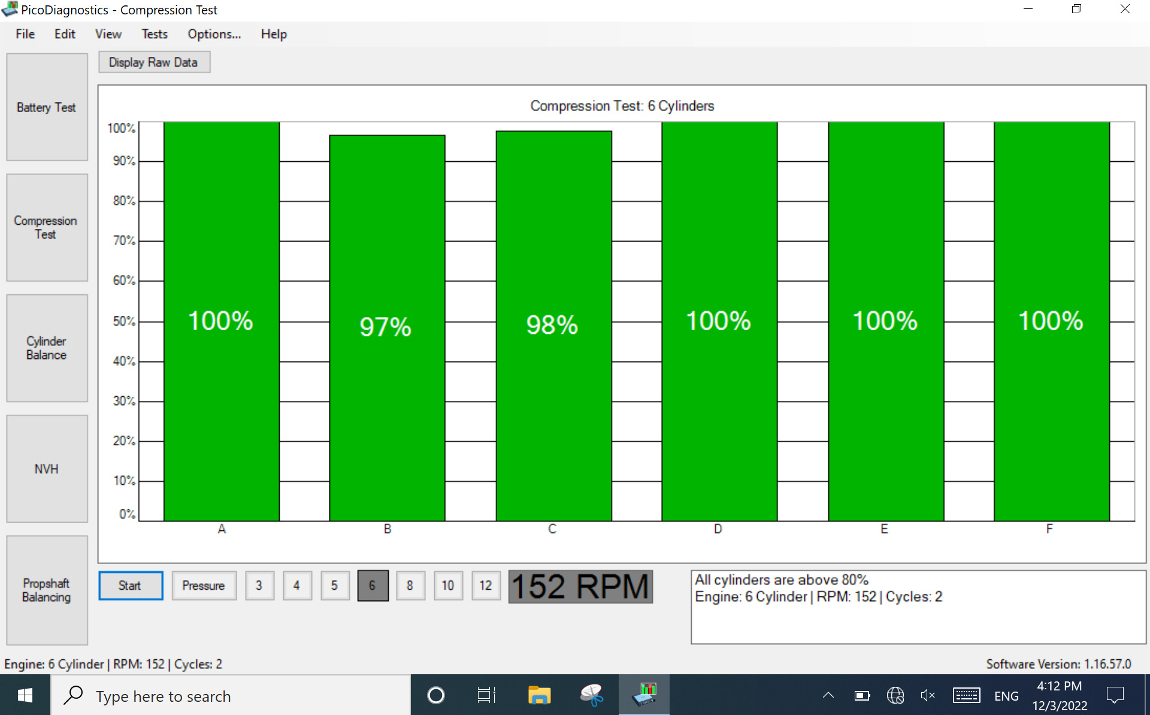This screenshot has width=1150, height=715.
Task: Open the Windows Start menu
Action: tap(25, 695)
